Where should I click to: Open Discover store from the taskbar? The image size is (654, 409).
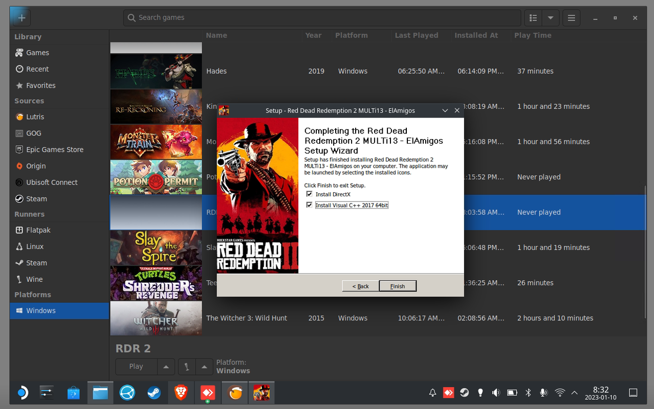74,393
